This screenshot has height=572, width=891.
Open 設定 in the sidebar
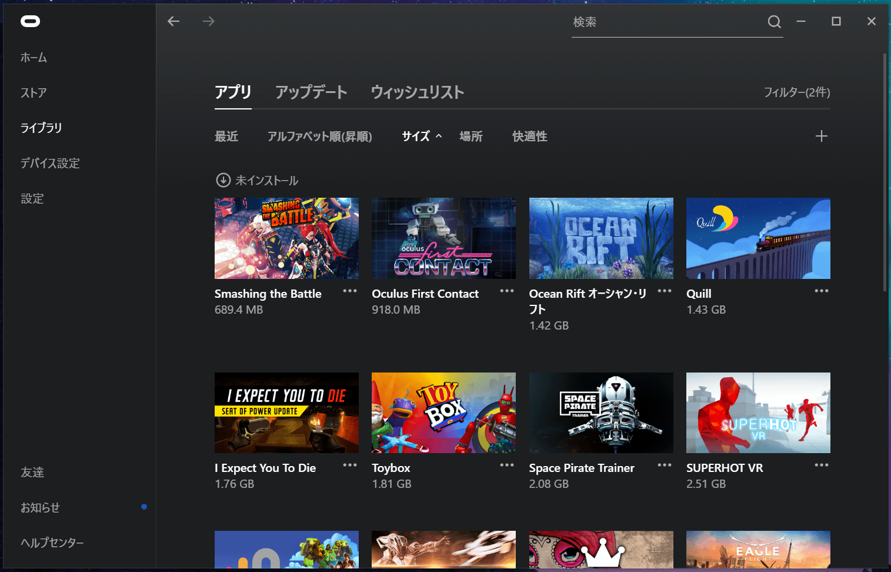(x=32, y=199)
